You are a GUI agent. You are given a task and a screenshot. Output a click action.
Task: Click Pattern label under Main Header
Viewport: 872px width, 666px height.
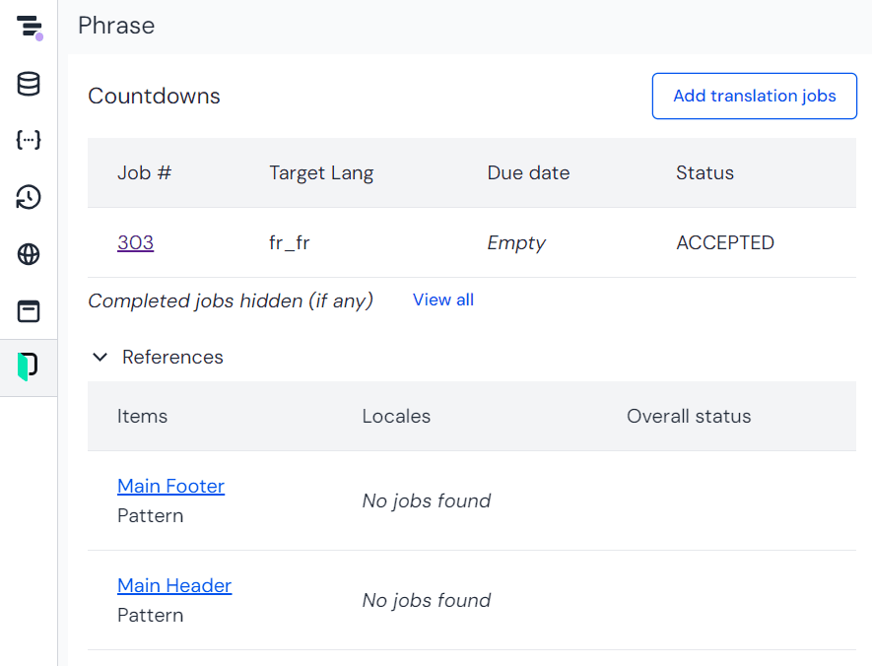[x=150, y=616]
